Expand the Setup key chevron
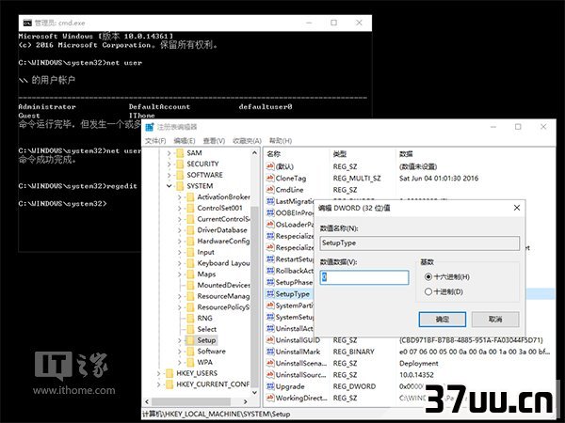Screen dimensions: 565x423 click(x=180, y=340)
